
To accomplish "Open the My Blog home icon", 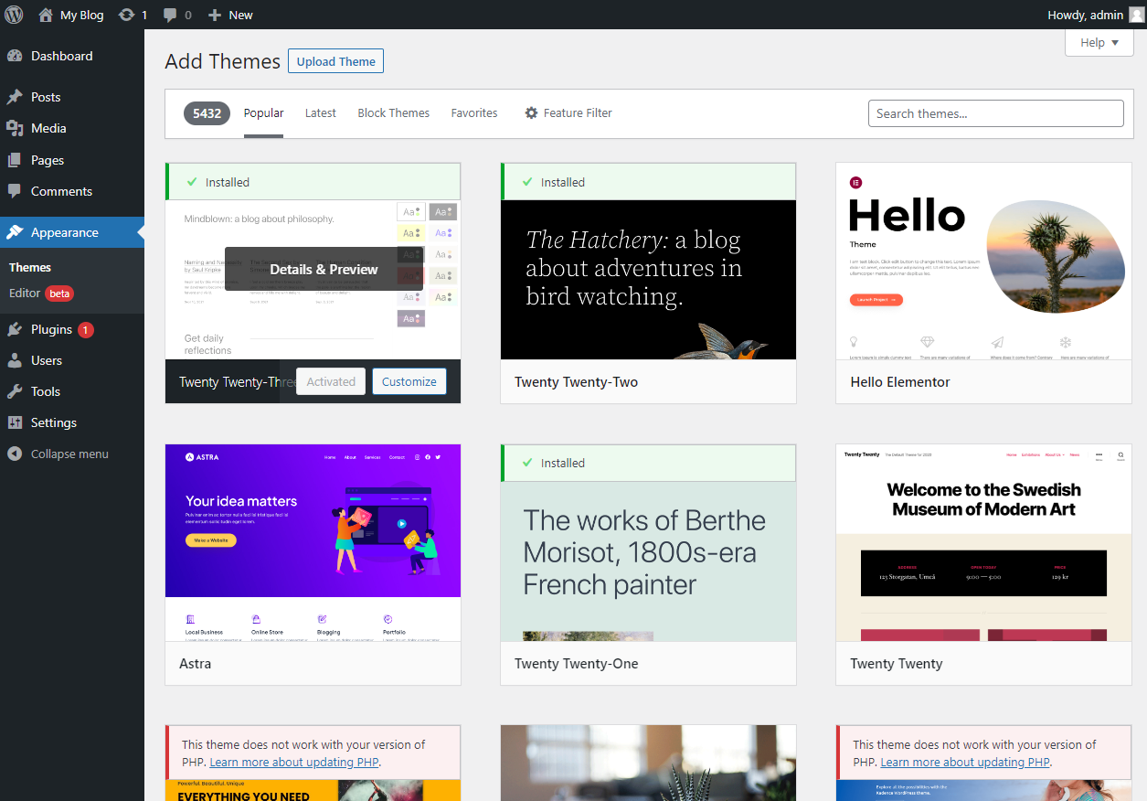I will 46,15.
